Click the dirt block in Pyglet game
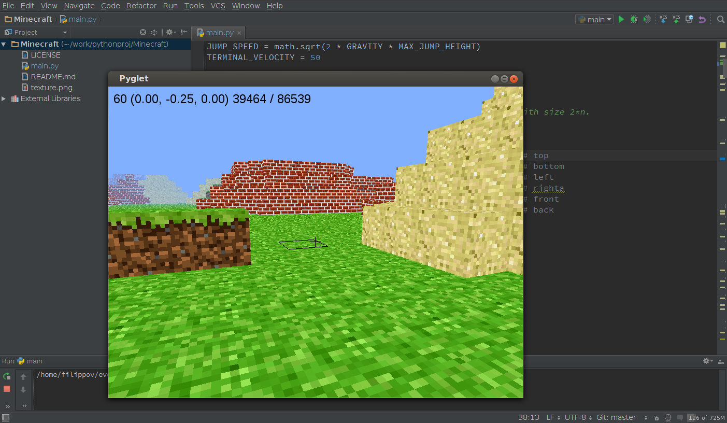Image resolution: width=727 pixels, height=423 pixels. point(179,245)
